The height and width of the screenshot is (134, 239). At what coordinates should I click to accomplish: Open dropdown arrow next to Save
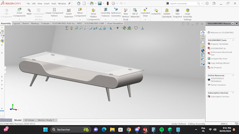pyautogui.click(x=103, y=3)
